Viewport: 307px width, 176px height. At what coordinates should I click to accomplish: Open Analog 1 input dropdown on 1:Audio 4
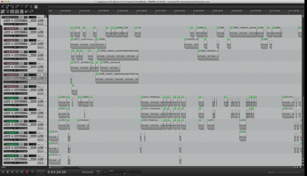pyautogui.click(x=21, y=113)
